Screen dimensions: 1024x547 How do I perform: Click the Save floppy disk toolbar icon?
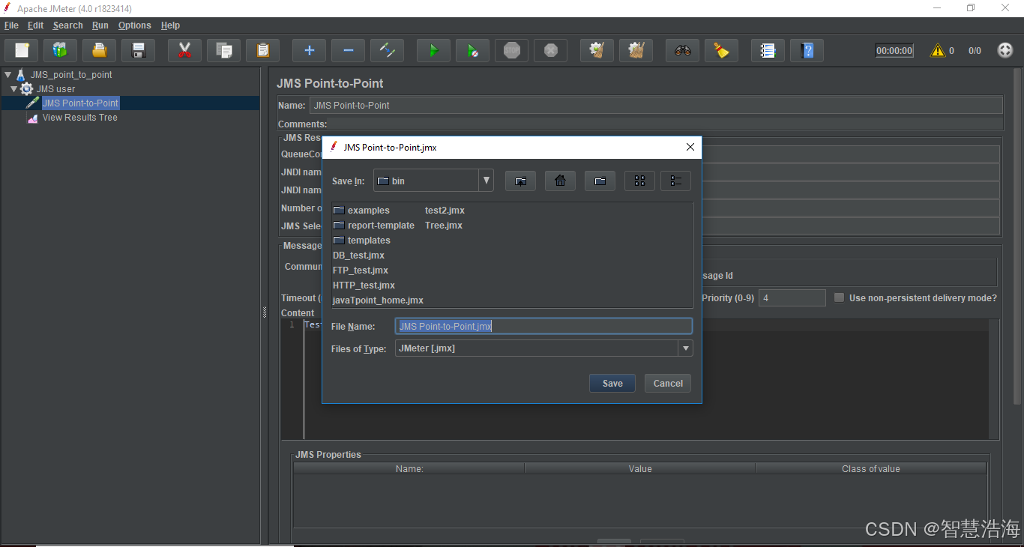point(138,50)
